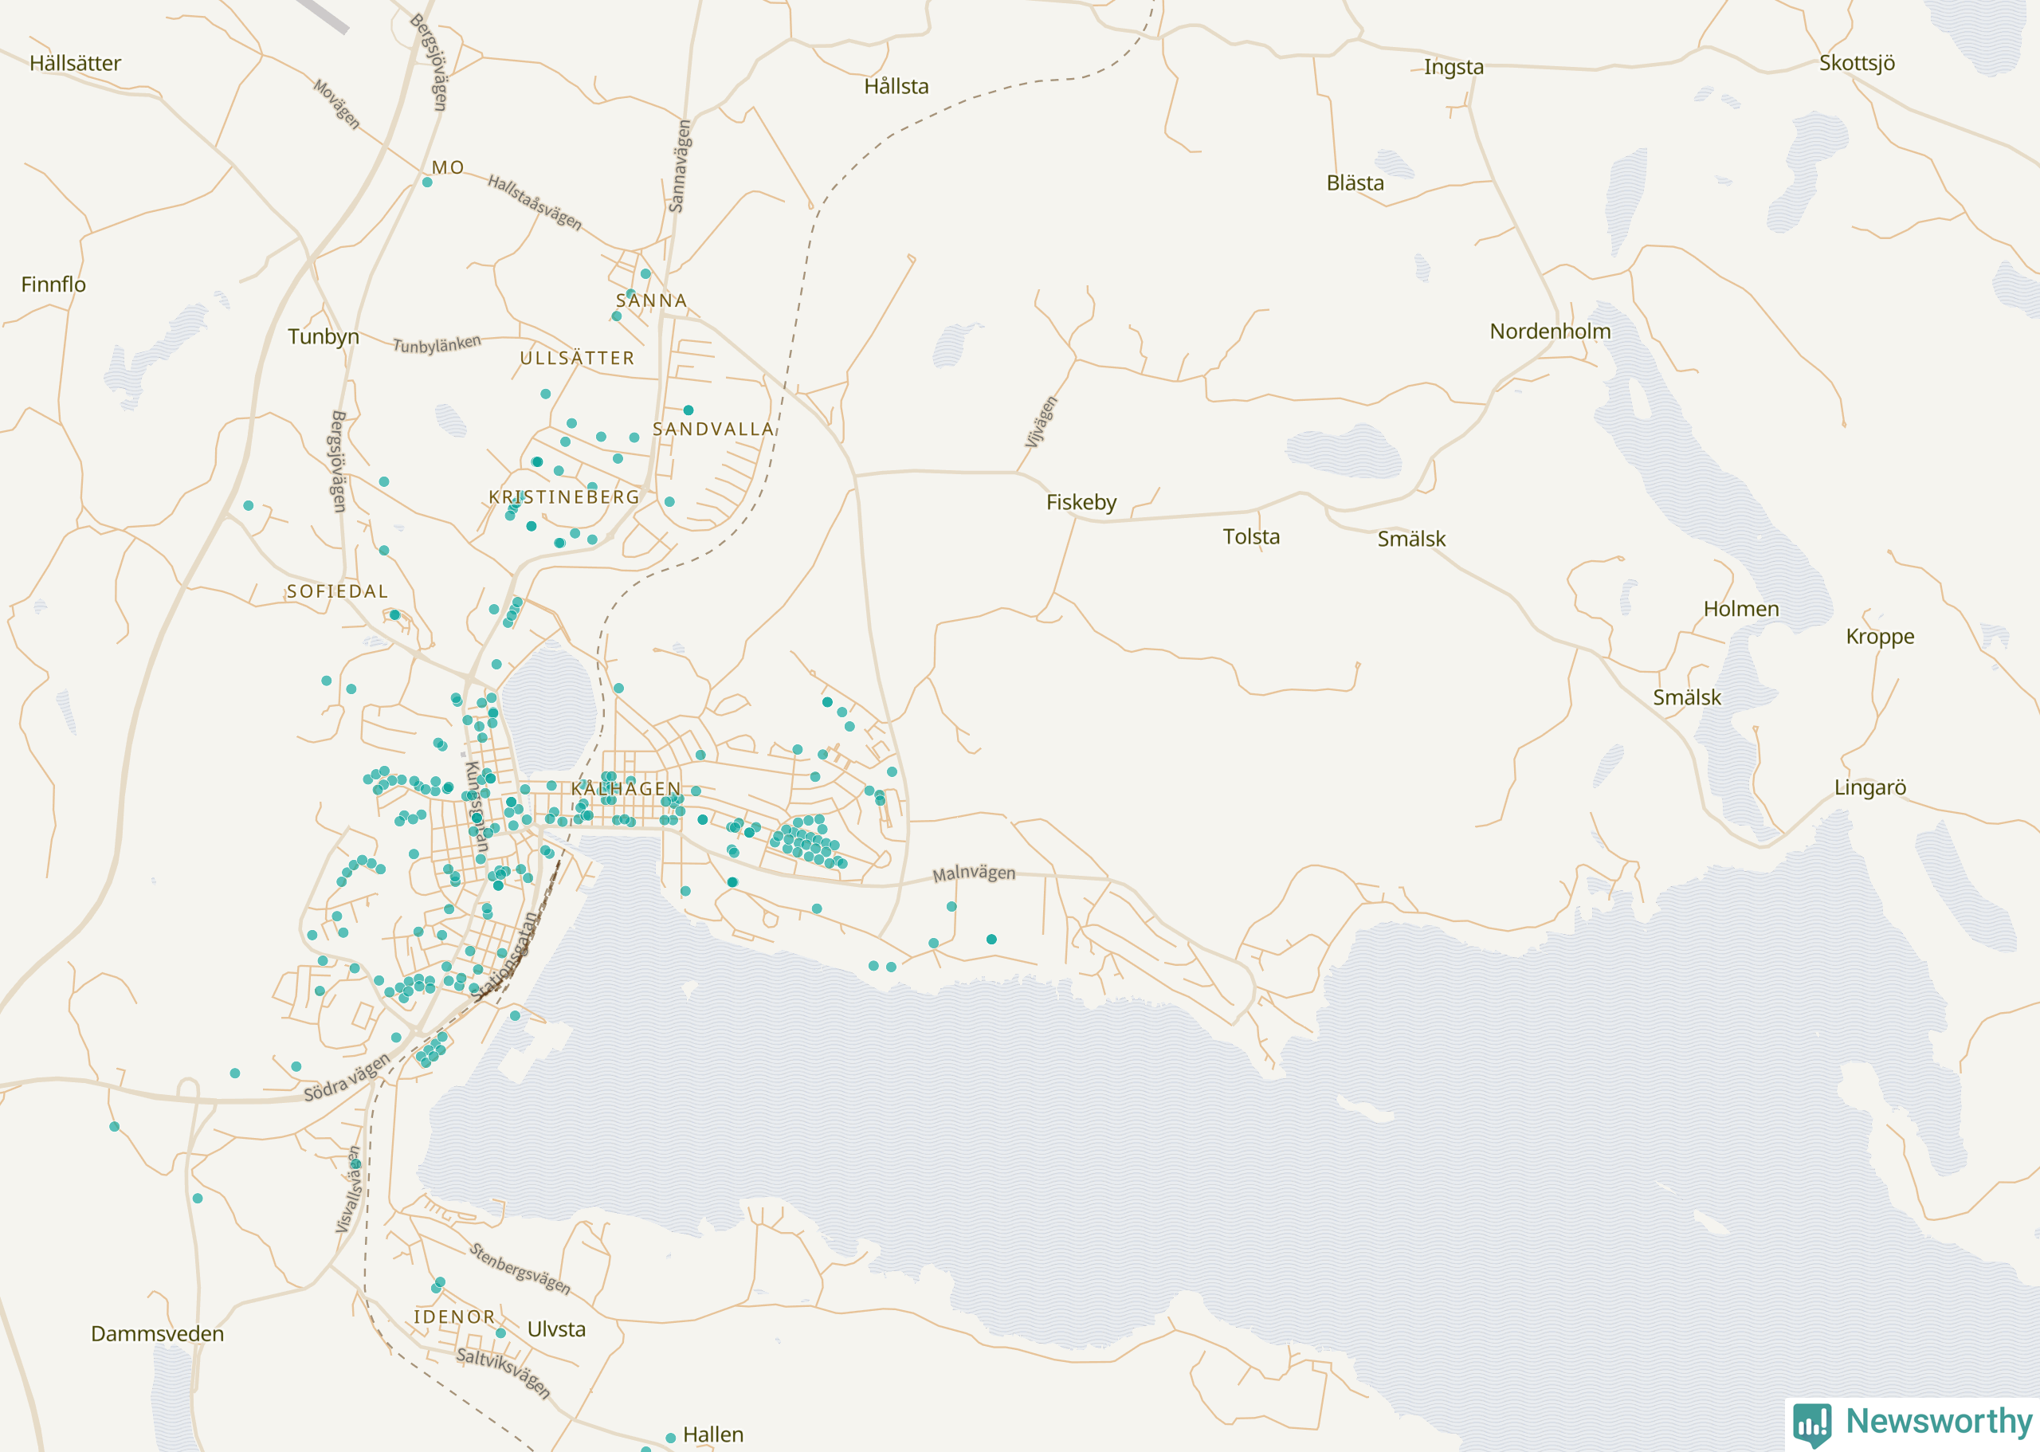This screenshot has height=1452, width=2040.
Task: Click the dot left of the Hallen label
Action: [670, 1438]
